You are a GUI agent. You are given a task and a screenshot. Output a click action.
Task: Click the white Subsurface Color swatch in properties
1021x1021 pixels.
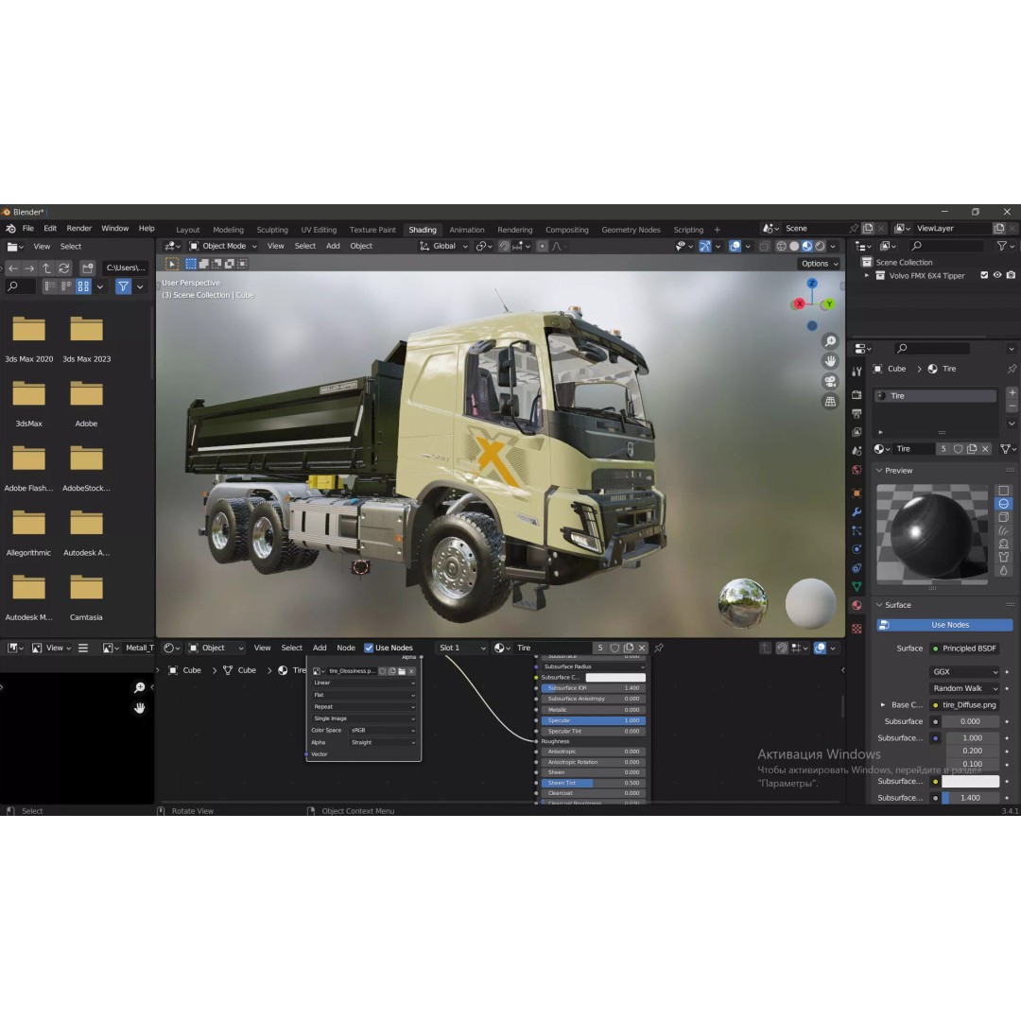[970, 782]
